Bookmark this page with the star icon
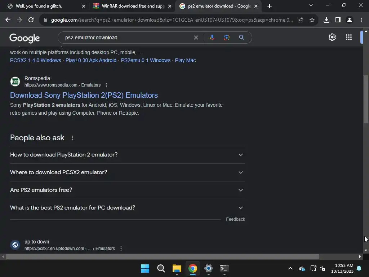The height and width of the screenshot is (277, 369). coord(312,20)
